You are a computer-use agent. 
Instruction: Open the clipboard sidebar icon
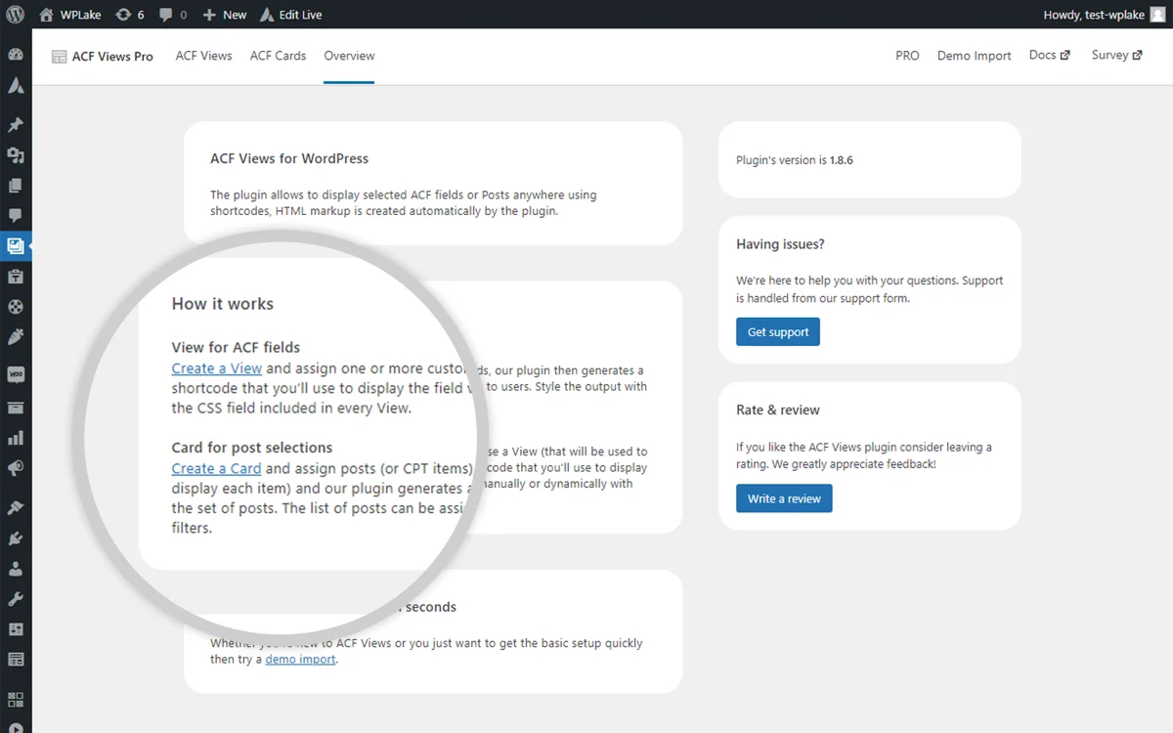coord(16,277)
